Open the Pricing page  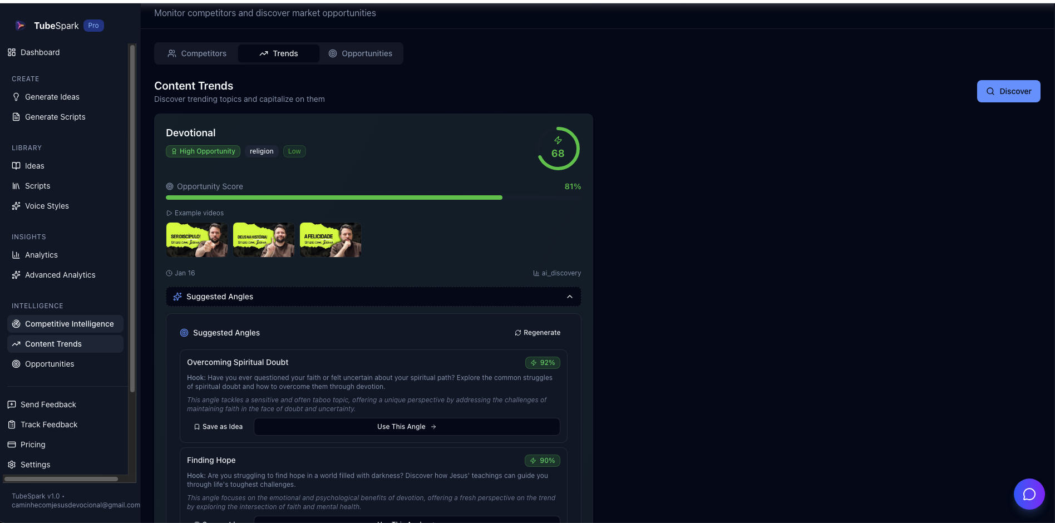click(33, 445)
